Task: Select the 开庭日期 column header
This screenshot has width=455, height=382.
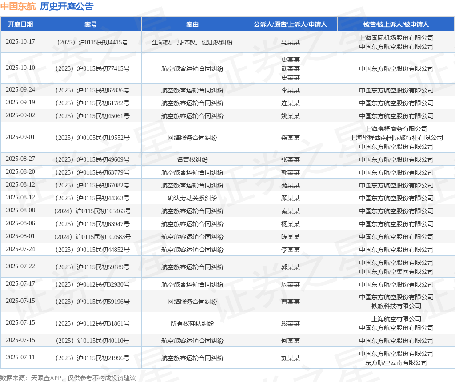Action: (20, 24)
